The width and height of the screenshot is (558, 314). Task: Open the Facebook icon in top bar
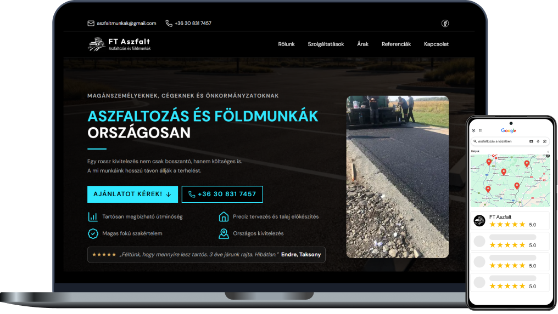coord(445,24)
